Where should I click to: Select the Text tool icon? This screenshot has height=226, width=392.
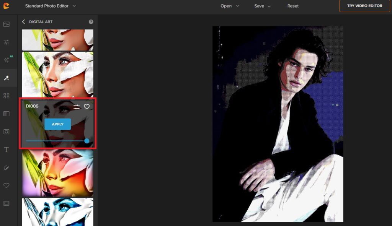[x=7, y=150]
